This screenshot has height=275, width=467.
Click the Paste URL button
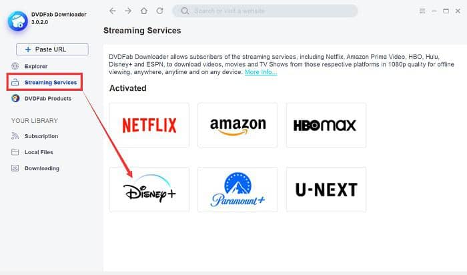(x=52, y=49)
